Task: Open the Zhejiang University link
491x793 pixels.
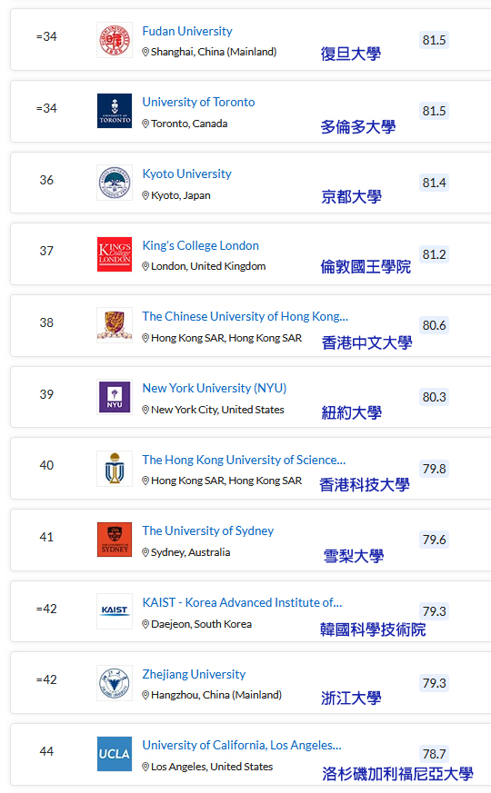Action: 194,675
